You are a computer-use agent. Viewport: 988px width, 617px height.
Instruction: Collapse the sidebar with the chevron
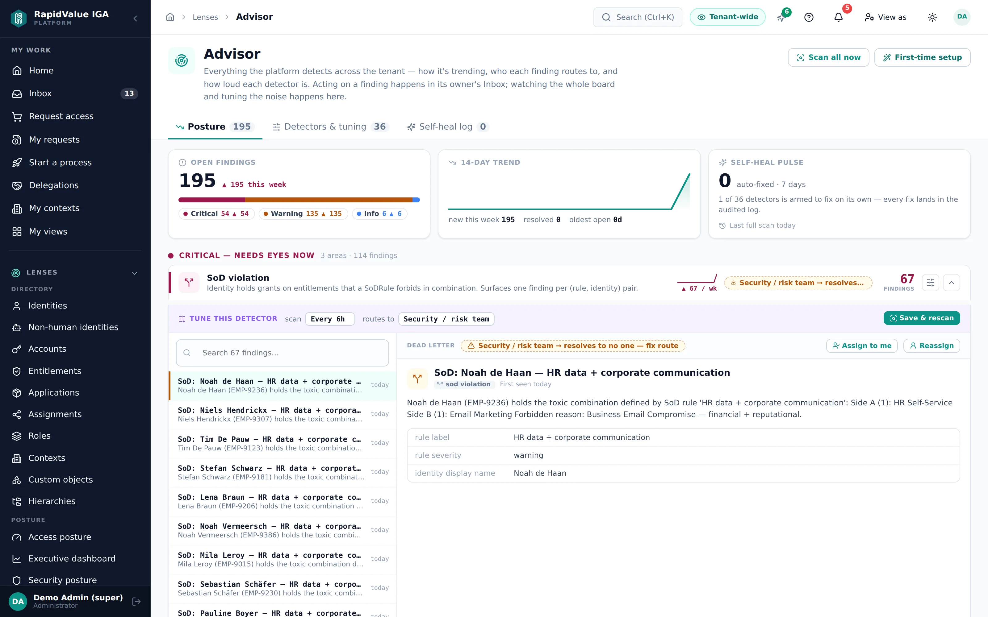click(x=135, y=19)
